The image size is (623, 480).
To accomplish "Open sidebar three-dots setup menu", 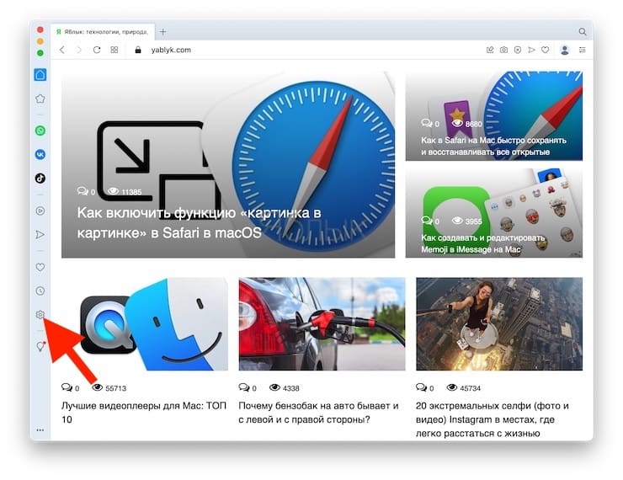I will [40, 430].
